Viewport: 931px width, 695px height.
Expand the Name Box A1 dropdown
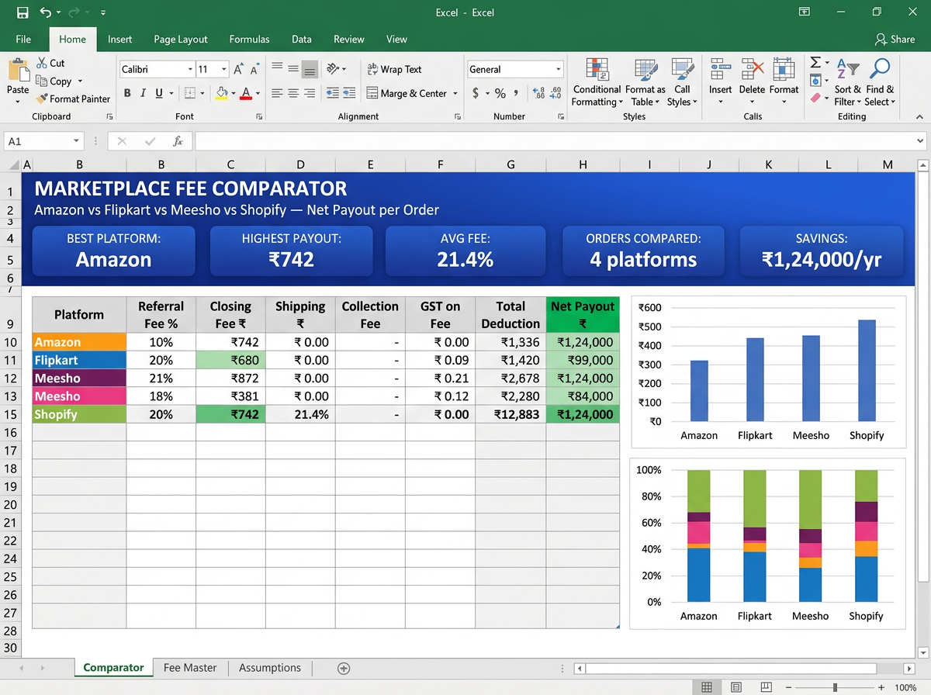click(76, 141)
